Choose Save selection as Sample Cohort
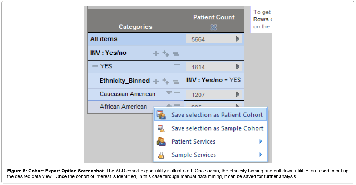 pyautogui.click(x=210, y=128)
